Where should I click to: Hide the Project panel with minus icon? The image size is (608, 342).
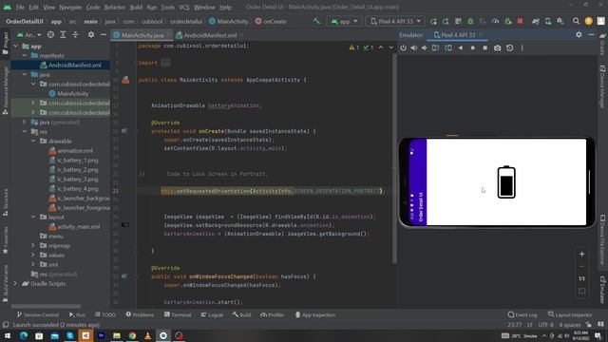pyautogui.click(x=104, y=35)
